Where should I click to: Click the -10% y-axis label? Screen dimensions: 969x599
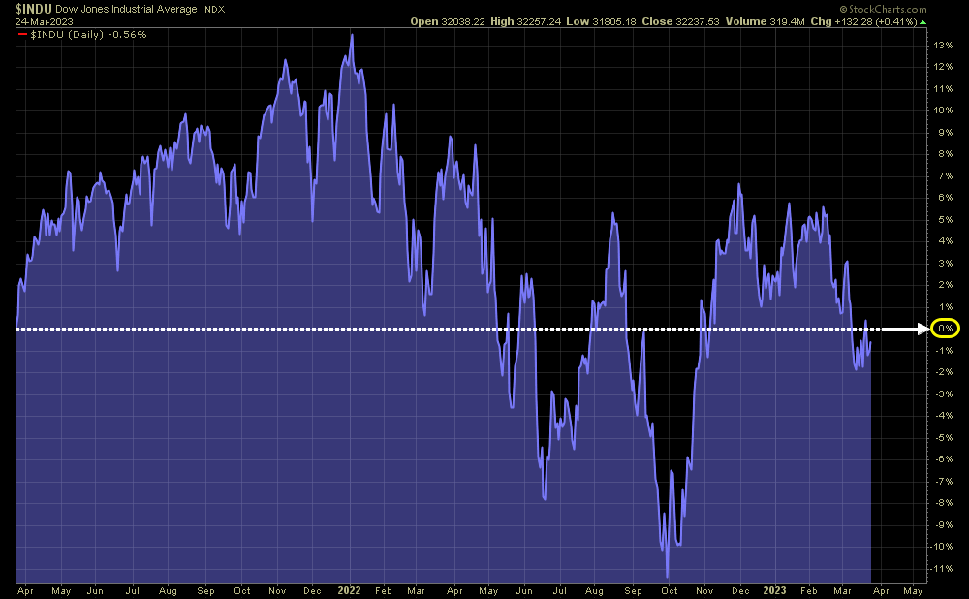(942, 547)
